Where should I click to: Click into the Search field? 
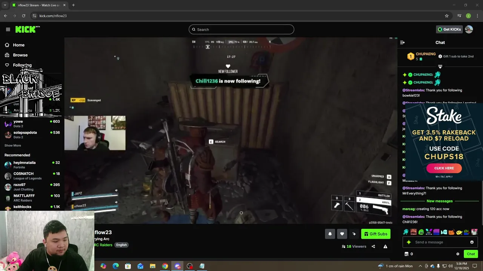point(241,29)
